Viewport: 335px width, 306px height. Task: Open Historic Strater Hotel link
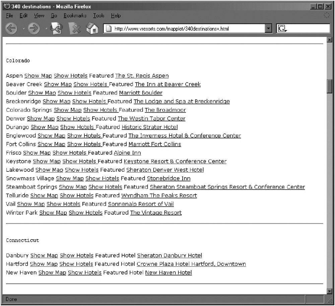pyautogui.click(x=150, y=127)
